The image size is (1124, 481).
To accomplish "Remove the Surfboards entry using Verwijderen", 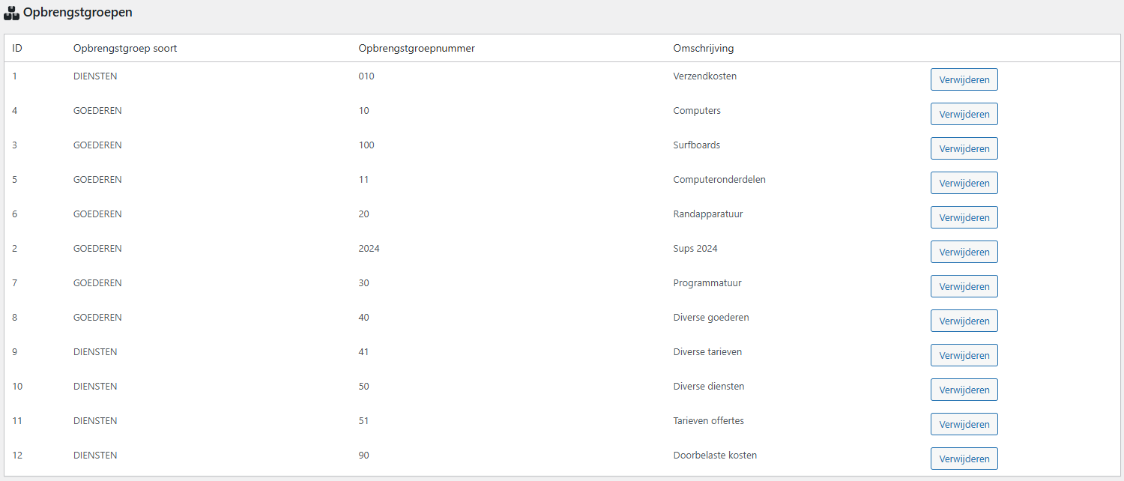I will click(964, 148).
